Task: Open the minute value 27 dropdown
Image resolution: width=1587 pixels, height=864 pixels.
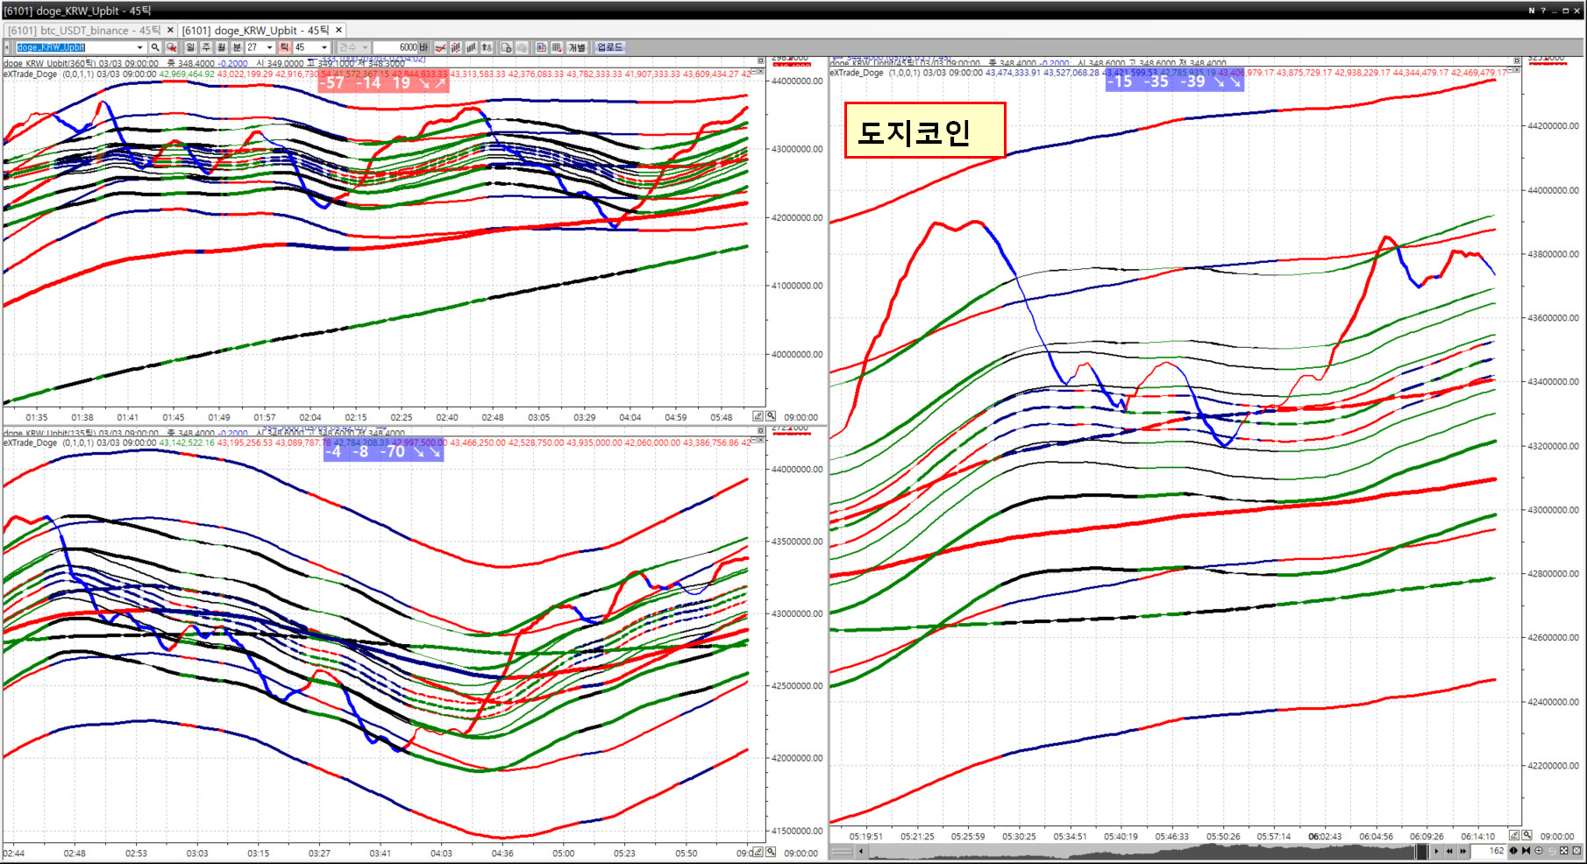Action: (x=269, y=47)
